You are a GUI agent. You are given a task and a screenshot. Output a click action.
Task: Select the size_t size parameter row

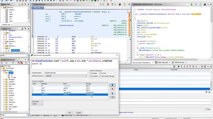(70, 90)
